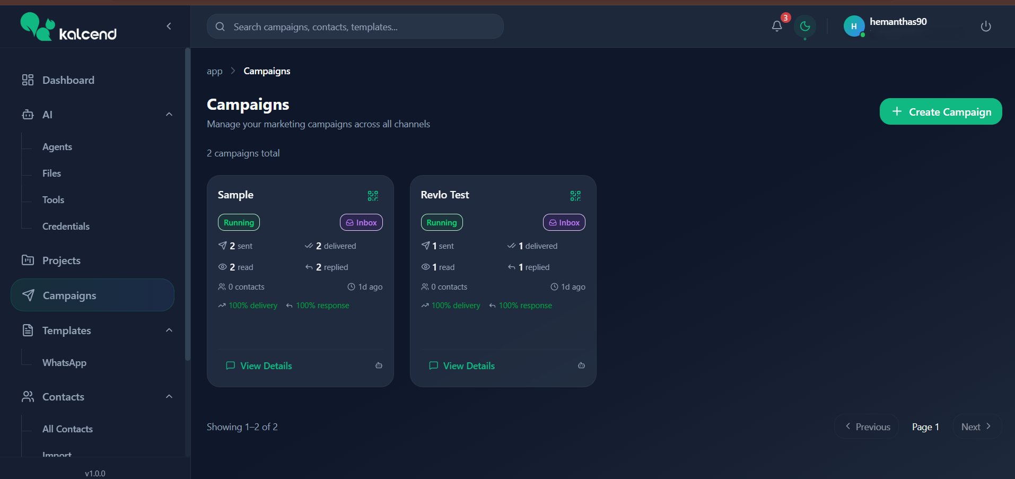Click the QR code icon on Sample campaign
The width and height of the screenshot is (1015, 479).
click(373, 195)
